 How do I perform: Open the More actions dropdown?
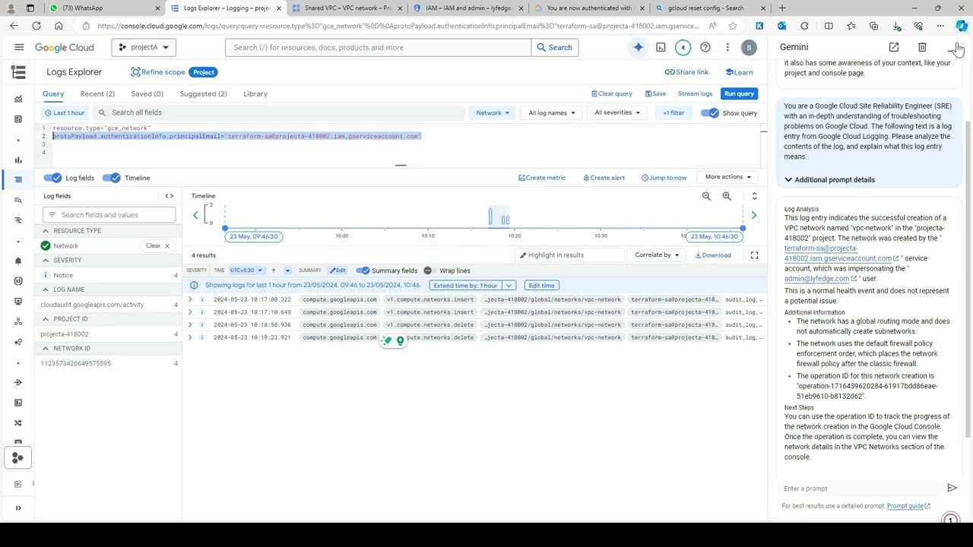727,177
